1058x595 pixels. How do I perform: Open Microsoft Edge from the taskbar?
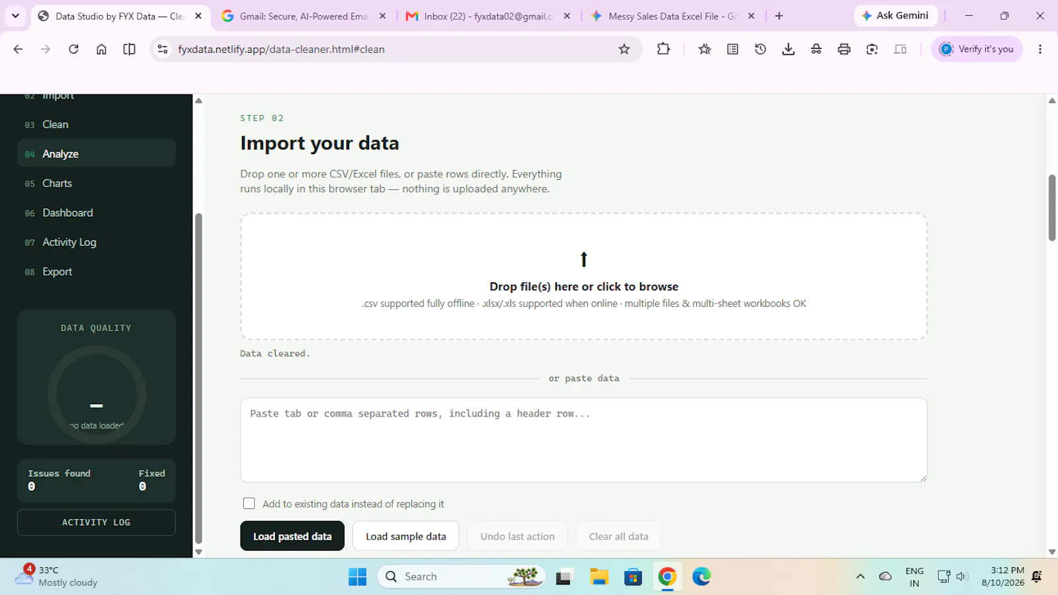(x=702, y=577)
